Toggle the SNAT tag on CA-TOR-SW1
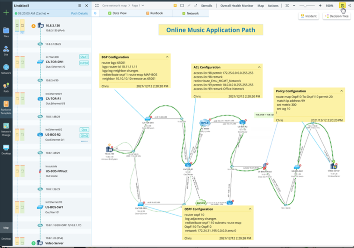 point(84,57)
